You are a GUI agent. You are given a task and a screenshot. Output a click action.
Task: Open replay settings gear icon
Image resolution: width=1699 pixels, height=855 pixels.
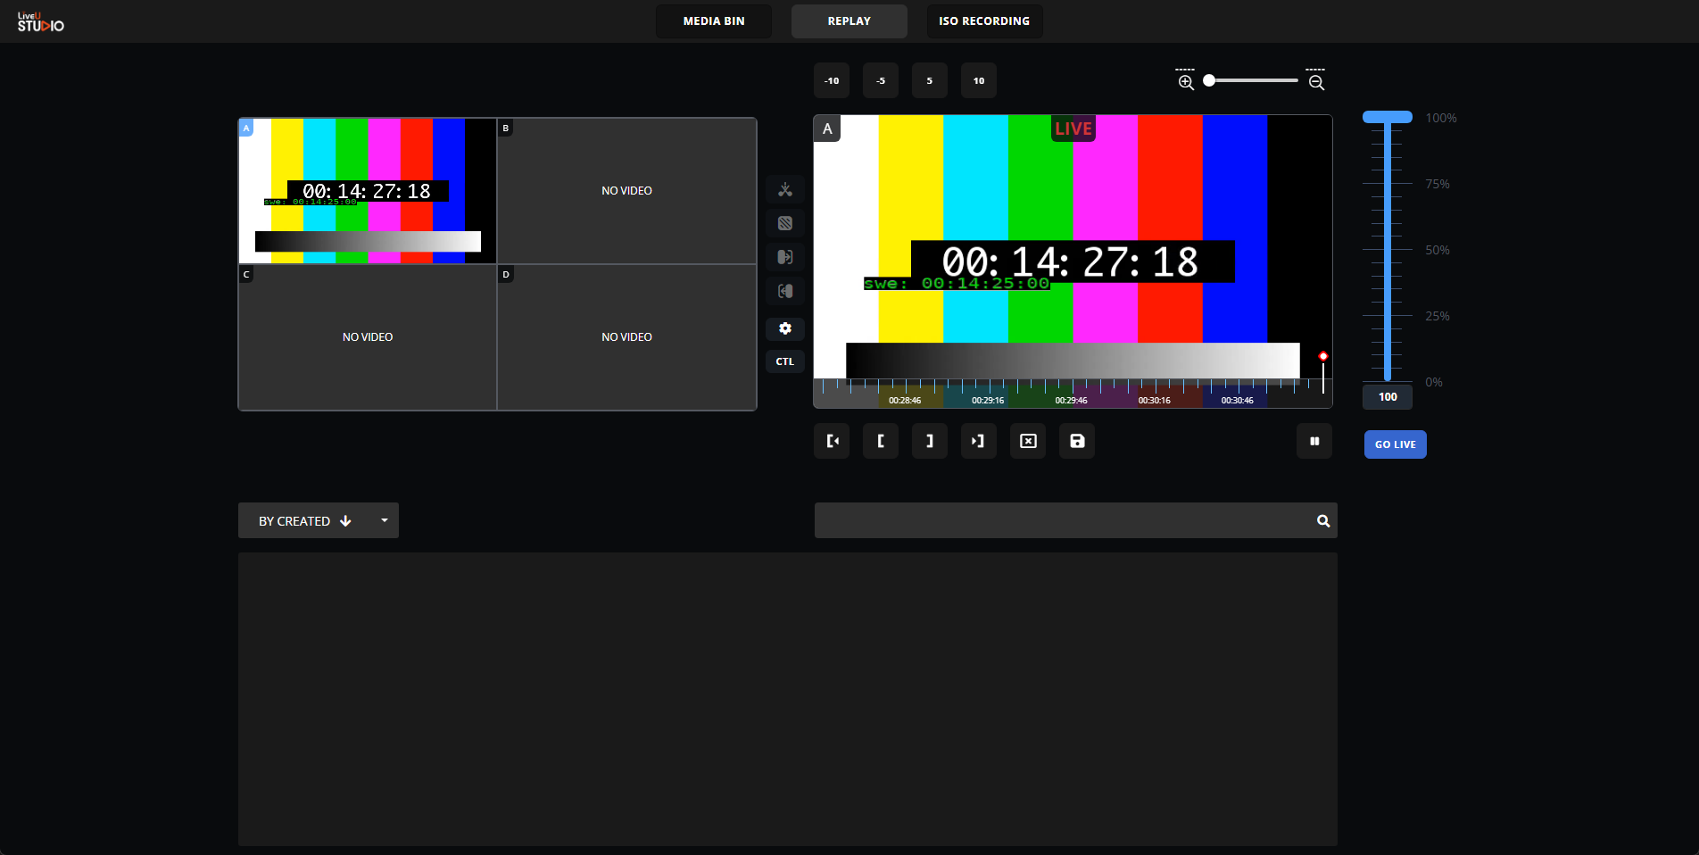pos(785,328)
